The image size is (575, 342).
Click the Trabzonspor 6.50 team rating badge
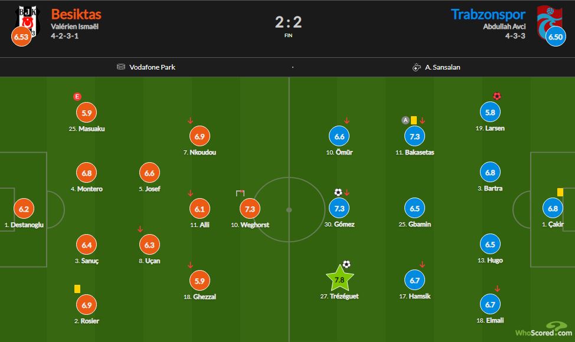(x=555, y=37)
